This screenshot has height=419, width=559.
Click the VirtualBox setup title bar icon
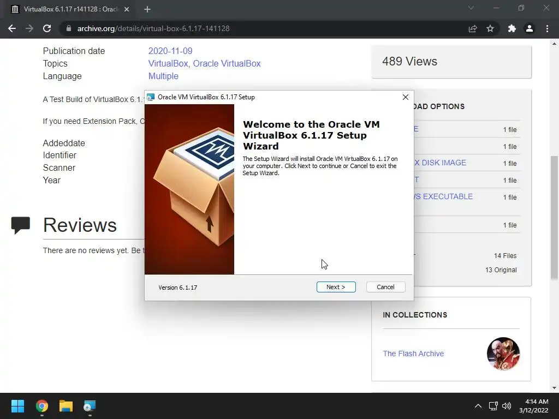coord(151,97)
